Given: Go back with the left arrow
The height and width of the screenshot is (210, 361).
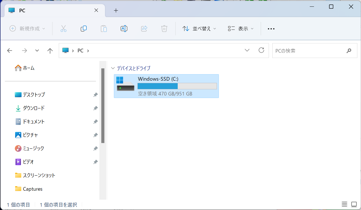Looking at the screenshot, I should [x=10, y=51].
